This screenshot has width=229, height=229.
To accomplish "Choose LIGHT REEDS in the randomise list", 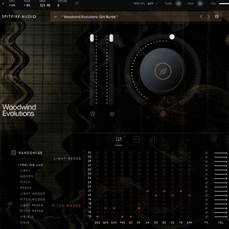I will pos(32,205).
